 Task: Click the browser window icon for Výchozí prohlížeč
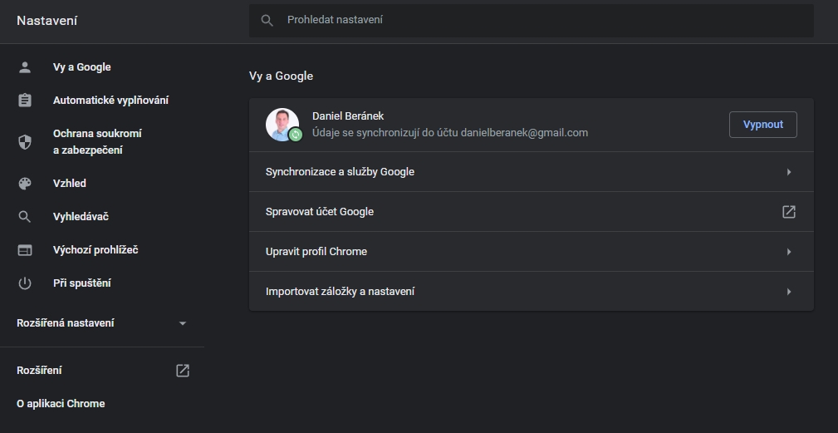click(x=25, y=250)
